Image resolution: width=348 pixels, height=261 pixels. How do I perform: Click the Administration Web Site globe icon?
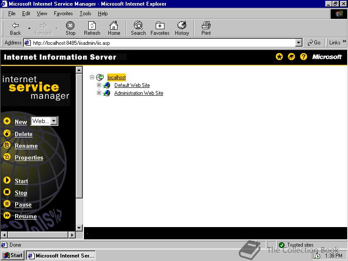(x=107, y=93)
